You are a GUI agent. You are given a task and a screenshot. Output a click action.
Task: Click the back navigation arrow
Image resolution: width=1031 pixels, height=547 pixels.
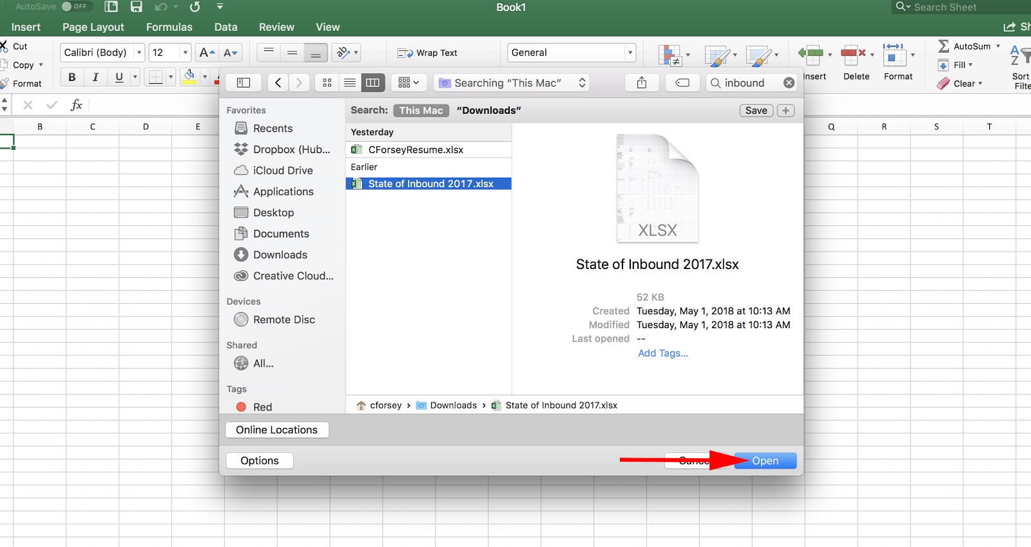pos(278,83)
